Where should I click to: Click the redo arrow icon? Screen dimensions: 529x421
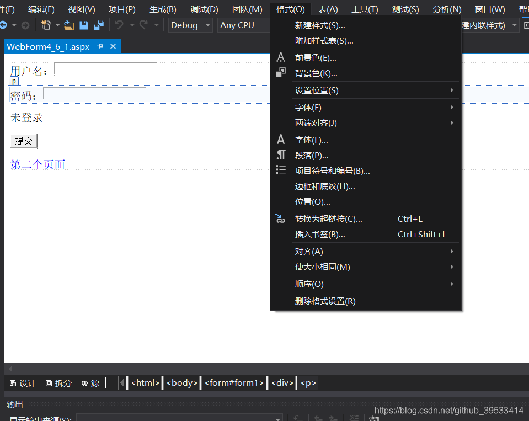pyautogui.click(x=144, y=25)
